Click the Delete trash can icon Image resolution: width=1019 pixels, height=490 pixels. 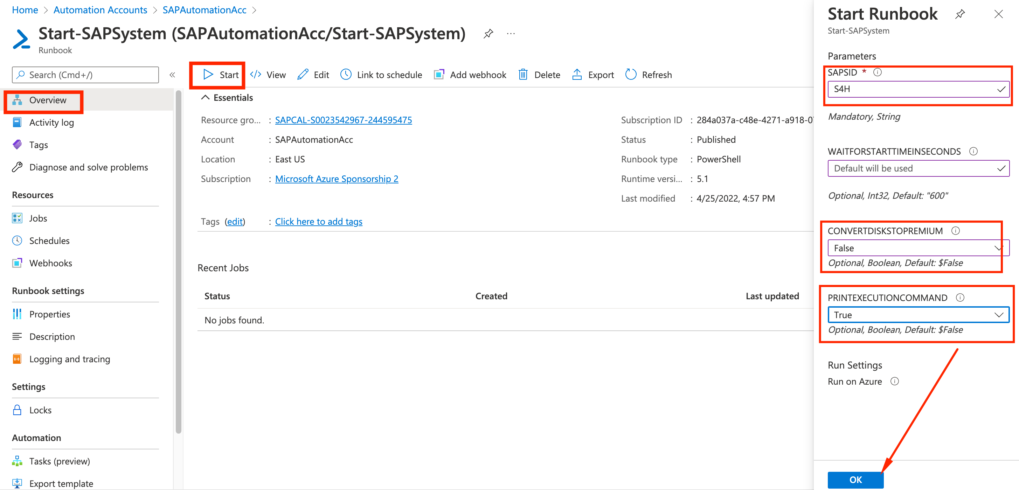(523, 74)
